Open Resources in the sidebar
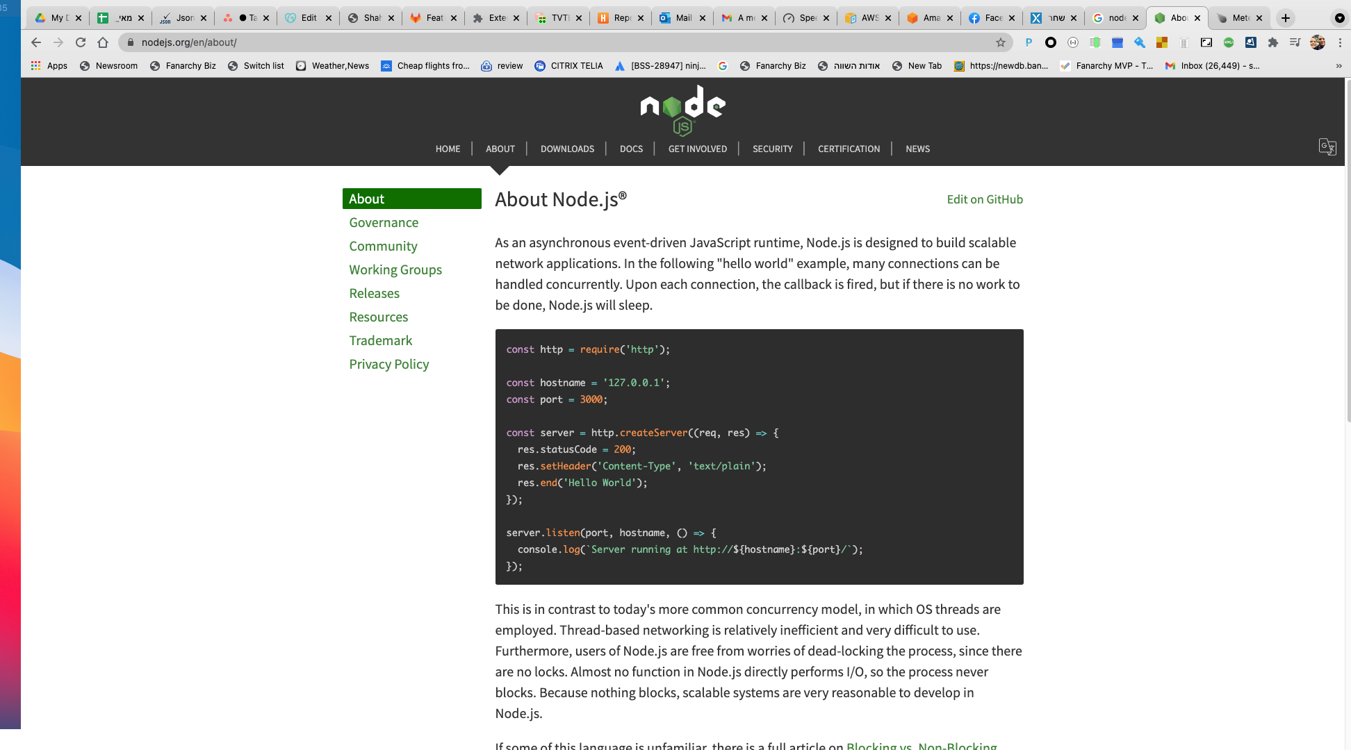 378,317
